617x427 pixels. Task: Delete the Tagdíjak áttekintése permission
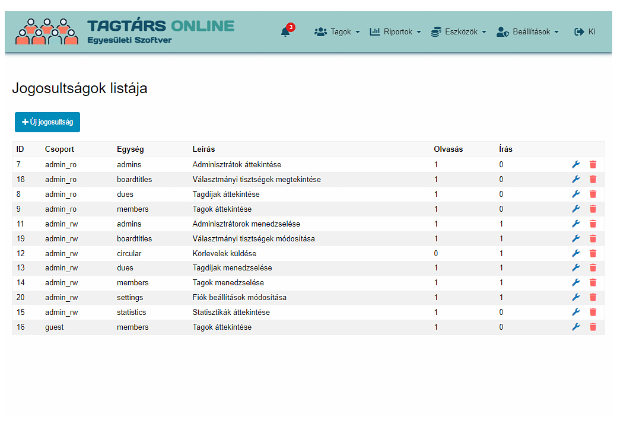click(x=593, y=194)
